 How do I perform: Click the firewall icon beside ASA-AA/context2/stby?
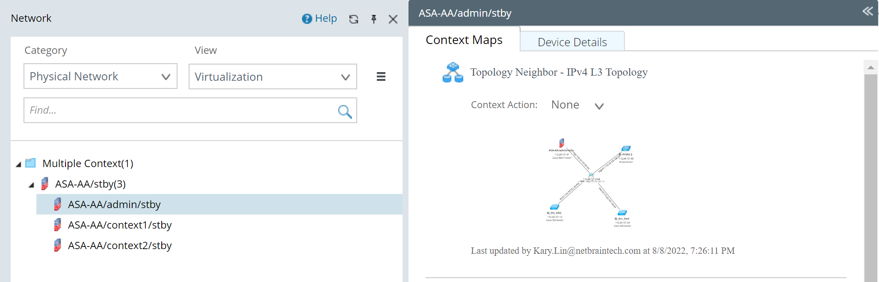pyautogui.click(x=58, y=245)
